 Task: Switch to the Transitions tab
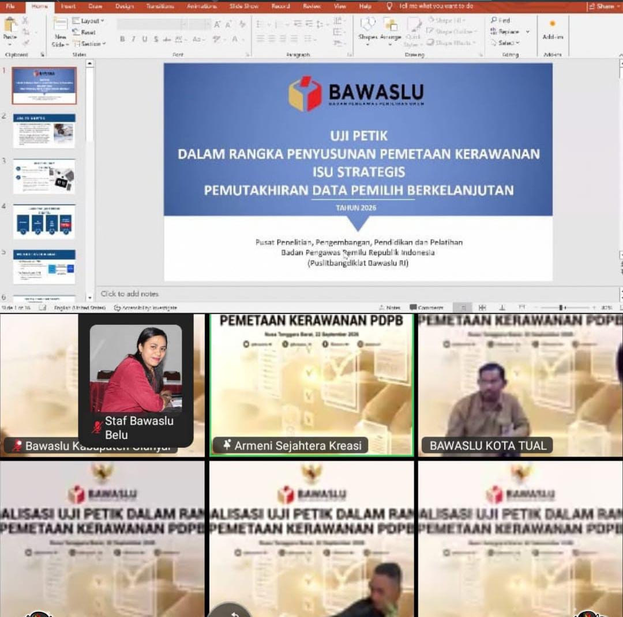point(160,6)
